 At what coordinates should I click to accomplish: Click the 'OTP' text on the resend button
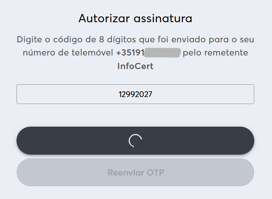(156, 172)
